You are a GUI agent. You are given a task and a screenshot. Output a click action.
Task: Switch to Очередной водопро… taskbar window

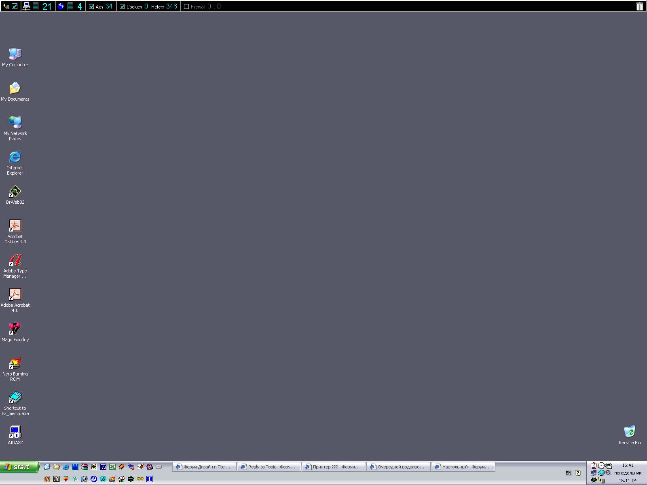pyautogui.click(x=399, y=467)
